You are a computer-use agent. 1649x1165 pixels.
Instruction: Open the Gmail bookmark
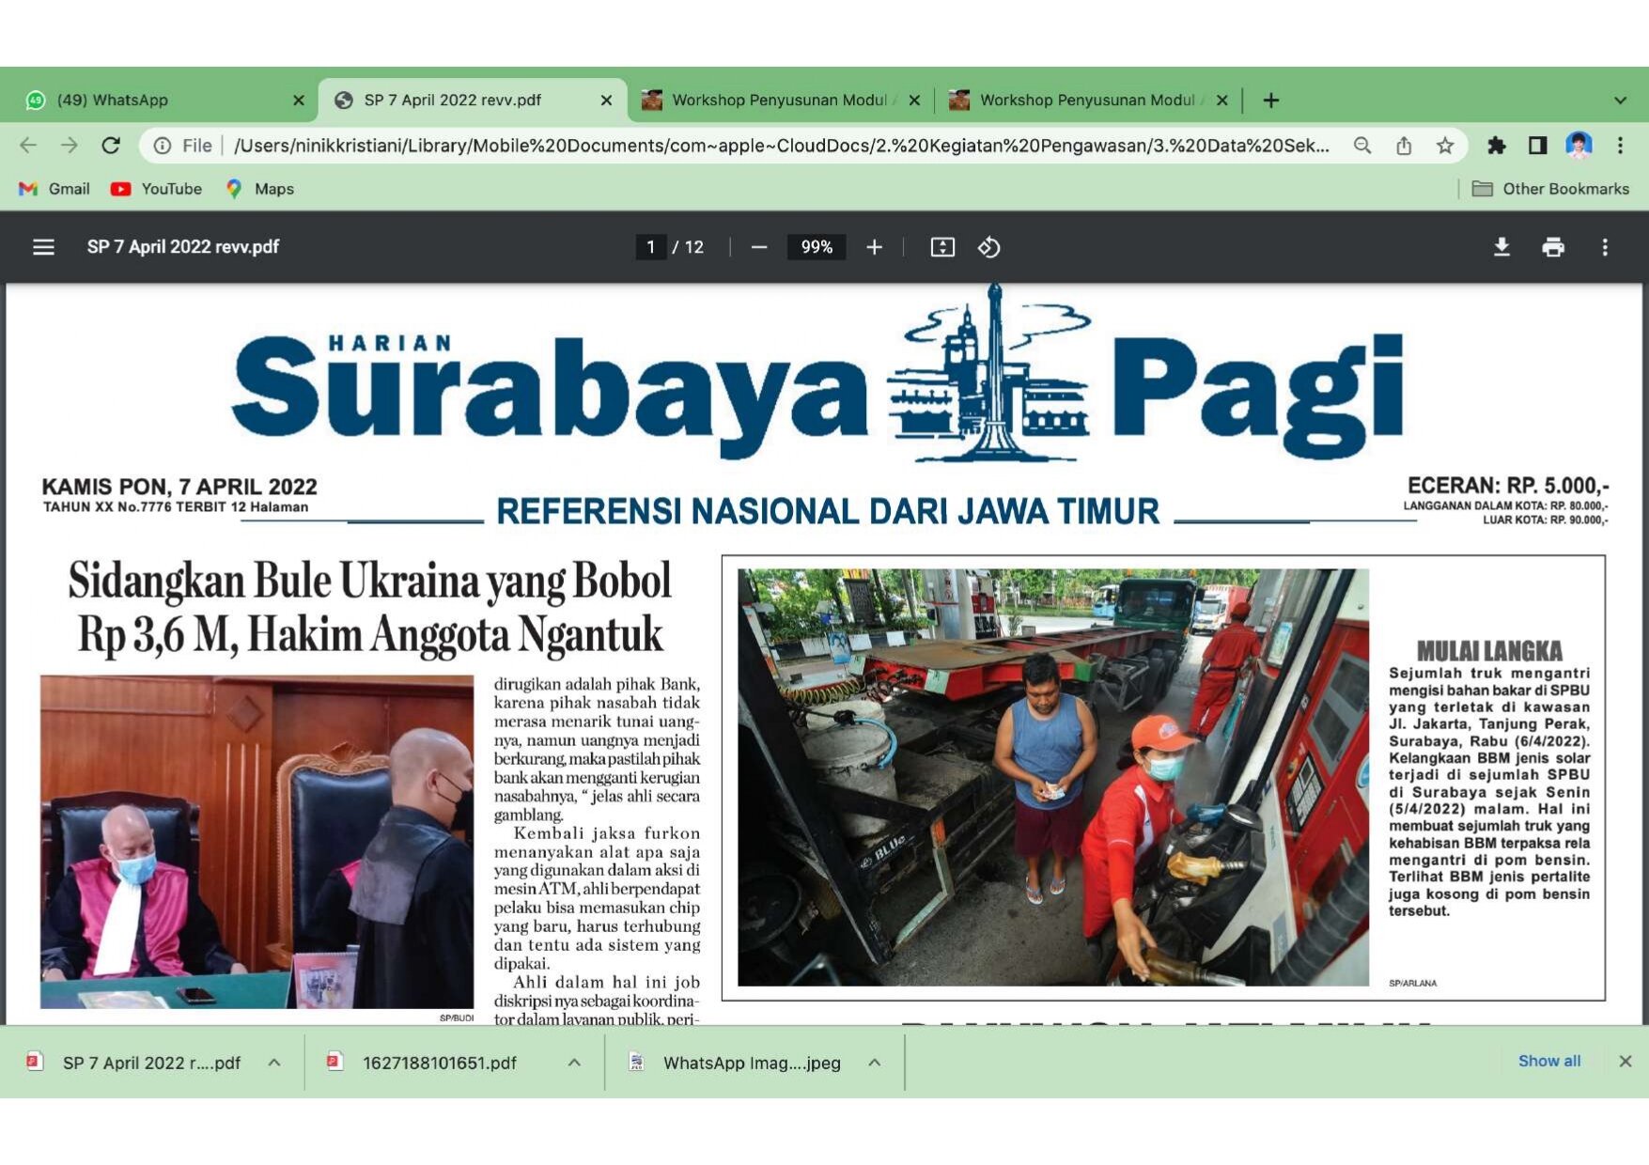[54, 189]
